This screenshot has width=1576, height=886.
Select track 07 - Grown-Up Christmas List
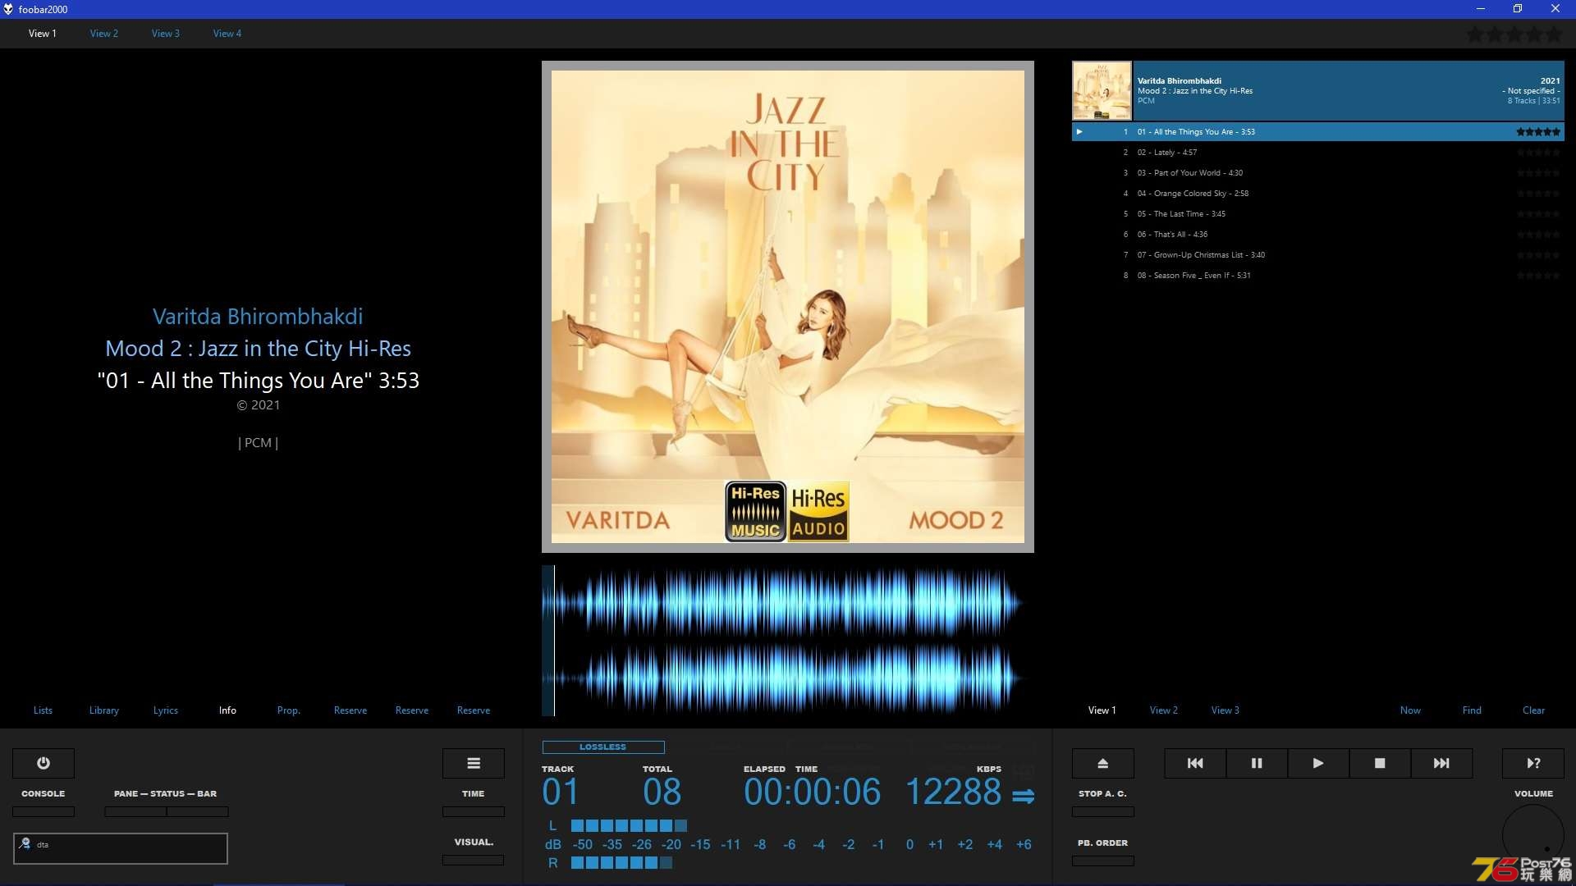coord(1317,255)
